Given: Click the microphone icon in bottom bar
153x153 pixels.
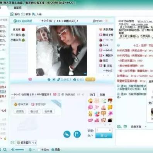Looking at the screenshot, I should point(30,150).
